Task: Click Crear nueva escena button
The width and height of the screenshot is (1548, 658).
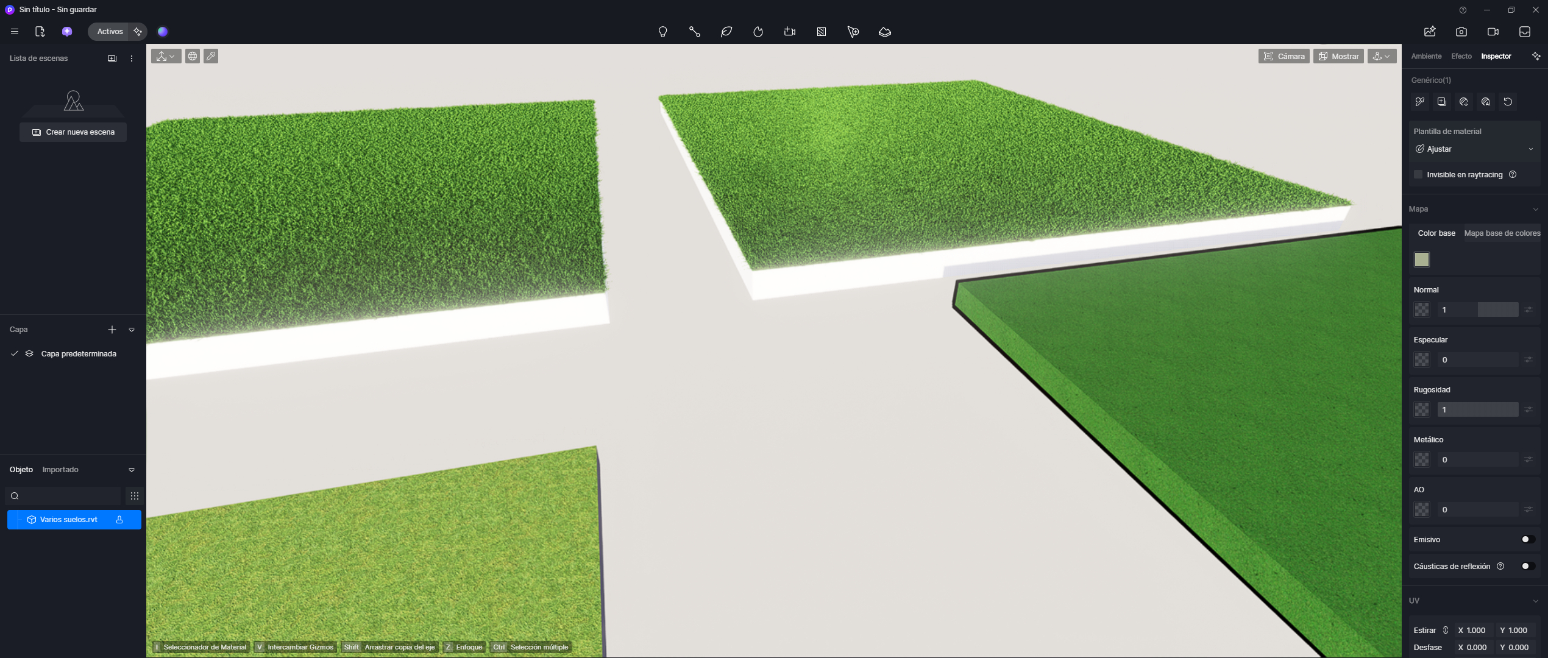Action: click(x=73, y=132)
